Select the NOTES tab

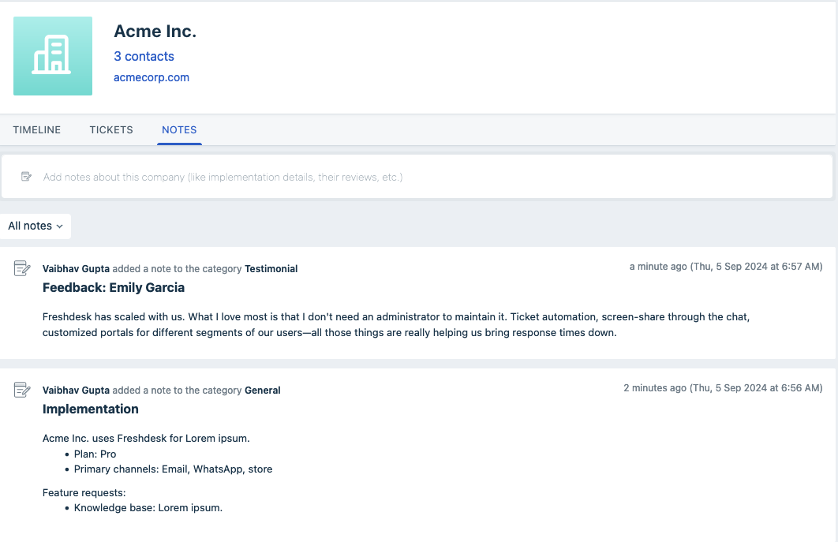tap(179, 129)
